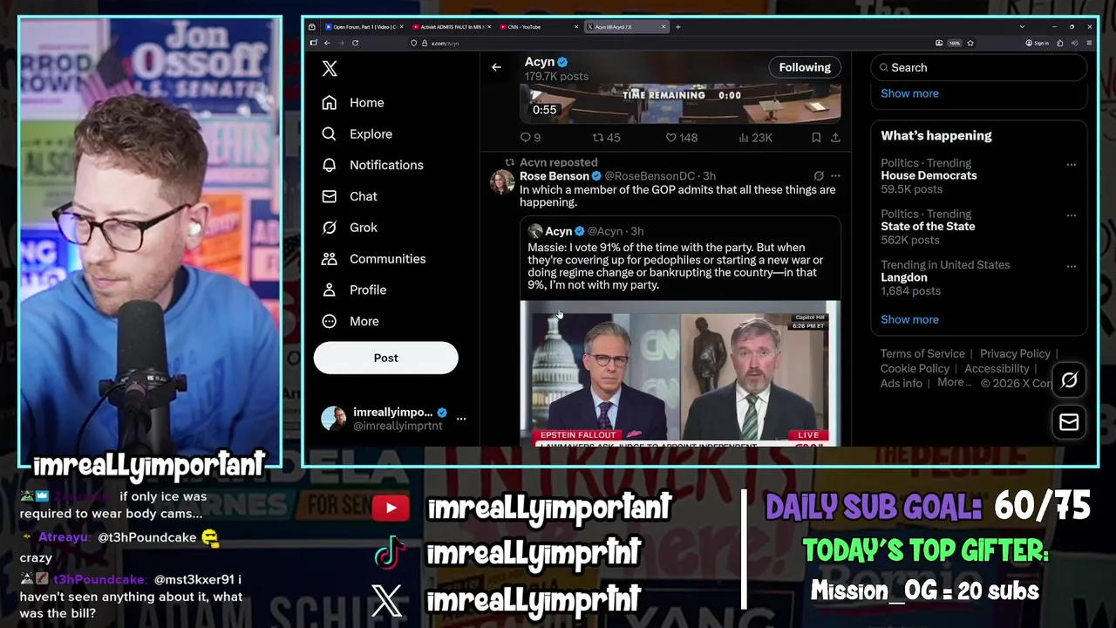The width and height of the screenshot is (1116, 628).
Task: Open the Terms of Service link
Action: coord(922,353)
